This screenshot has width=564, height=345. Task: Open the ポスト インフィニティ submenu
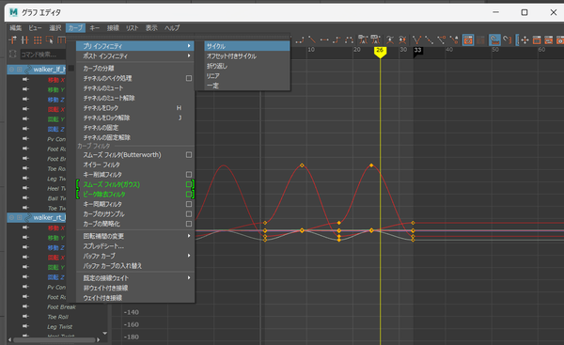[x=135, y=56]
